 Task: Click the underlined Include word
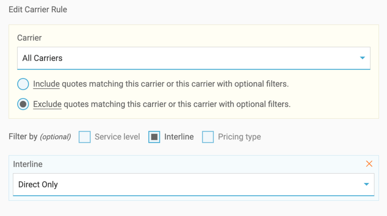click(x=46, y=84)
